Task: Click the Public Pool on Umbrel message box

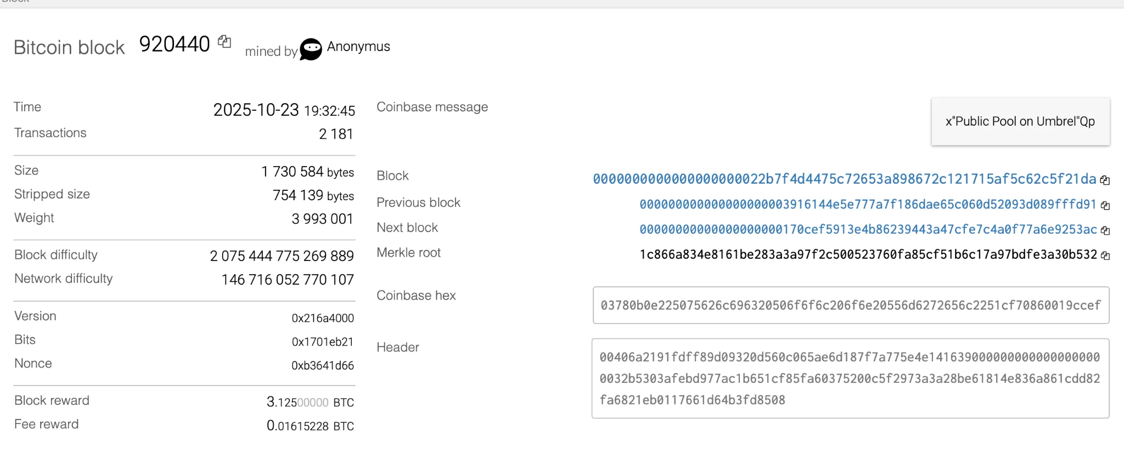Action: [x=1020, y=122]
